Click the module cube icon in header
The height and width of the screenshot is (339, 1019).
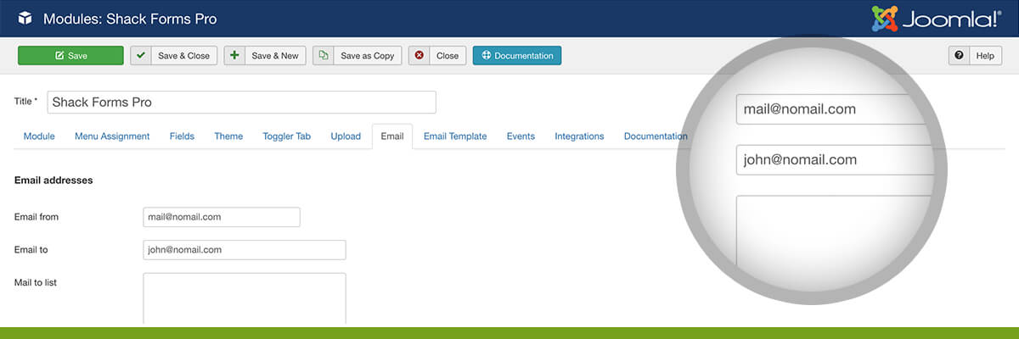point(25,19)
